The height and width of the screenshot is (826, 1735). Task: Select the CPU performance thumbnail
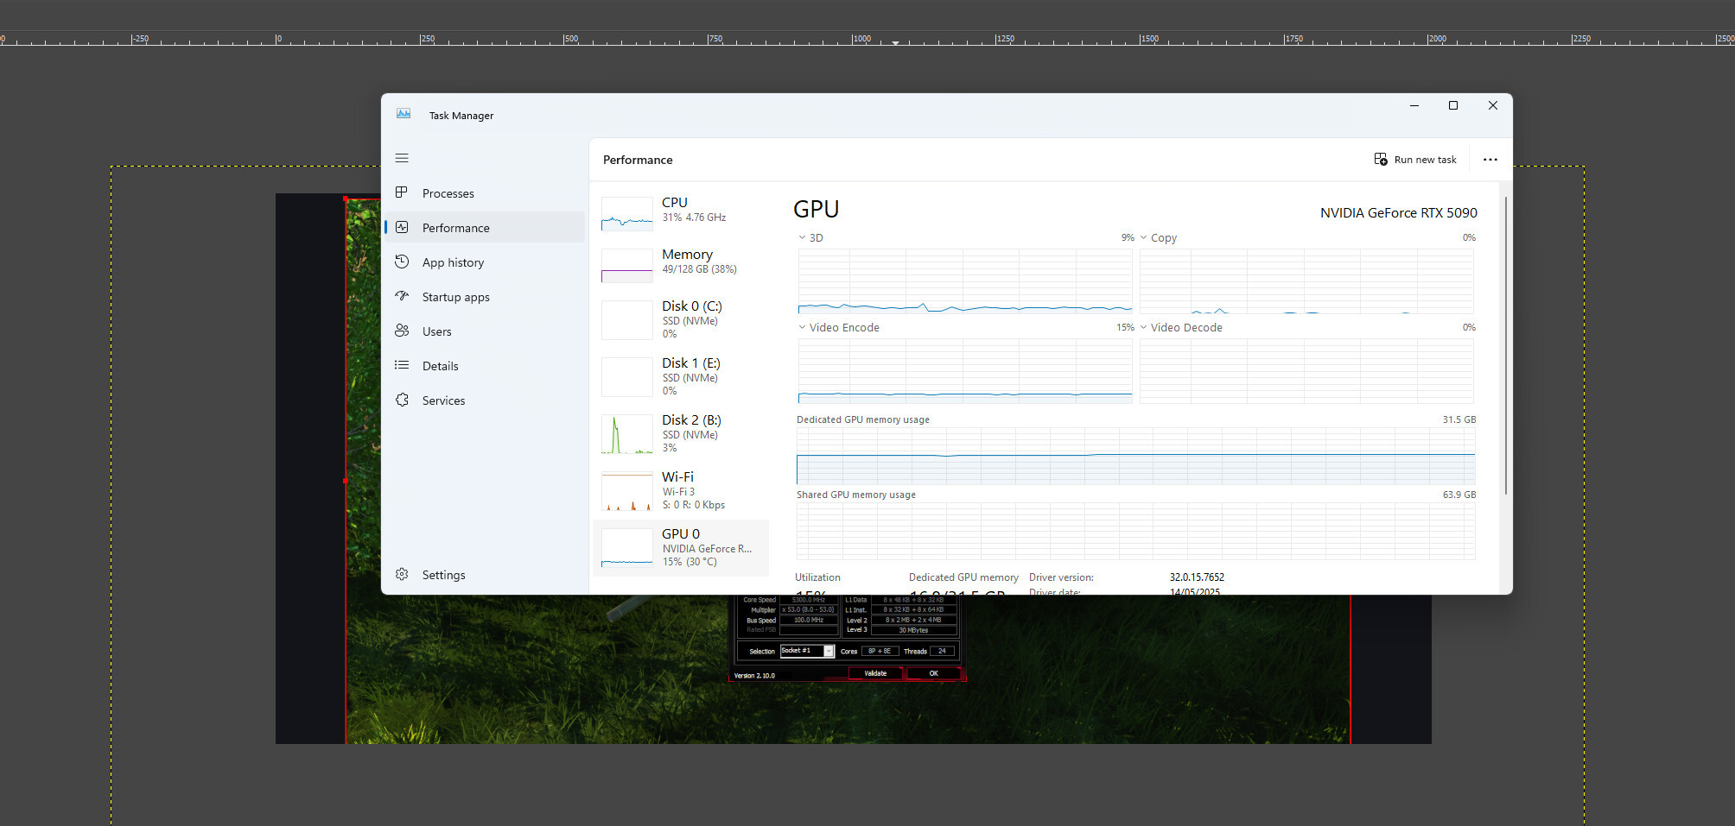tap(627, 213)
